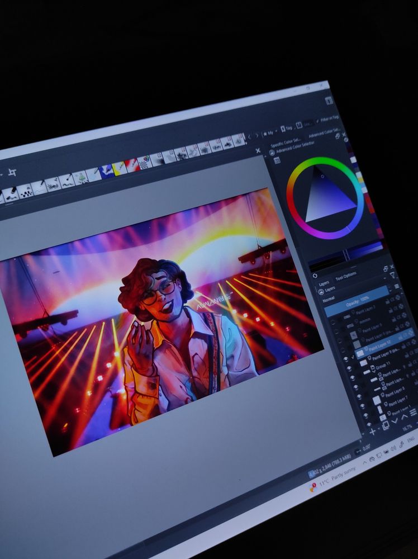Close the canvas document tab X
Viewport: 418px width, 559px height.
pos(258,150)
